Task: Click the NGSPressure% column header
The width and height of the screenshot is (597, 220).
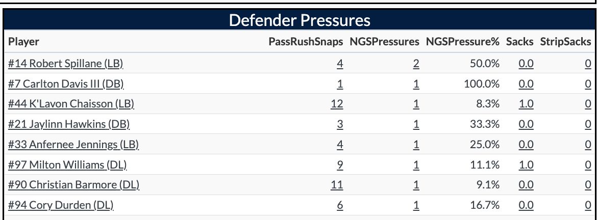Action: pyautogui.click(x=462, y=42)
